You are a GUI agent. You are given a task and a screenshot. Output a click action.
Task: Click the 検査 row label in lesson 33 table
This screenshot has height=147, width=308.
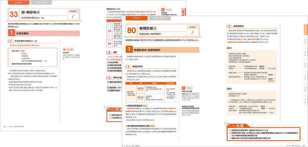click(109, 44)
